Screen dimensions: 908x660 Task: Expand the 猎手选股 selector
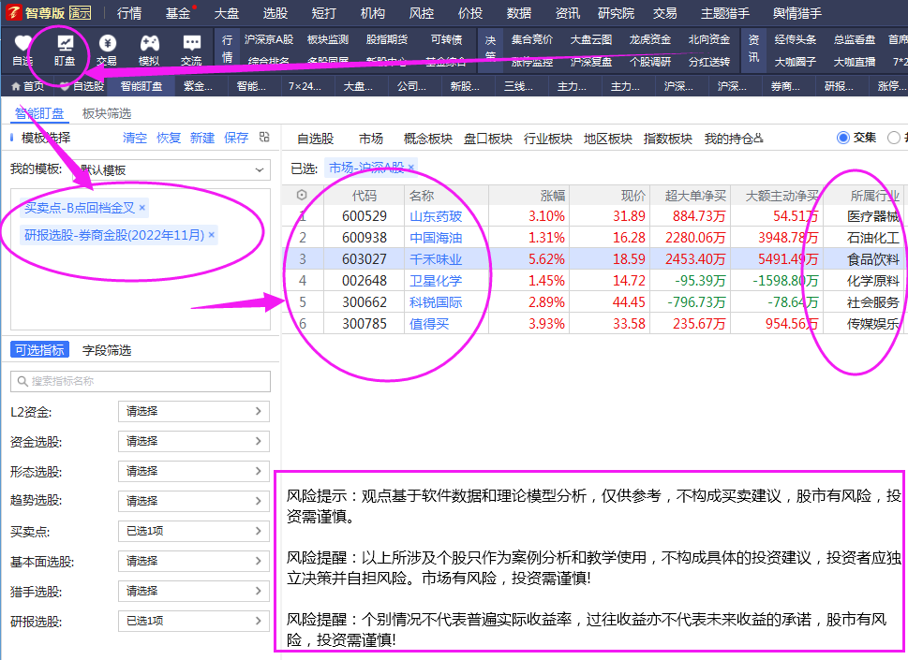click(x=194, y=591)
